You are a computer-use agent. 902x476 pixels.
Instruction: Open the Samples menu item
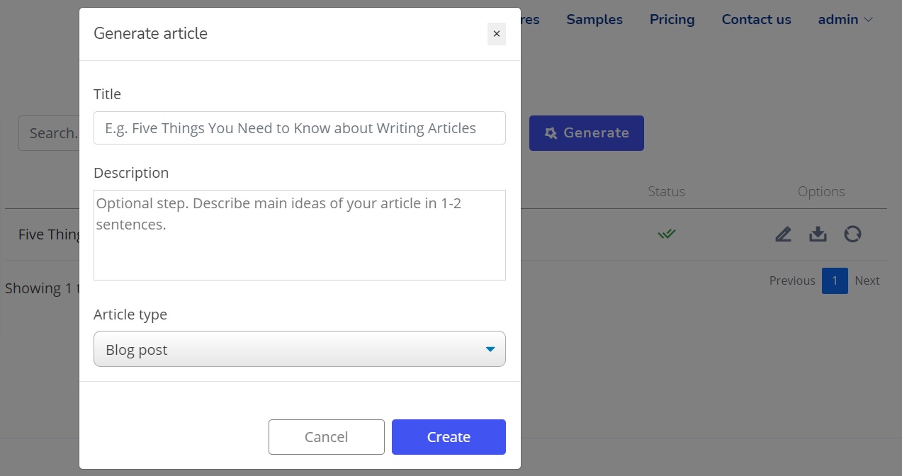(594, 20)
